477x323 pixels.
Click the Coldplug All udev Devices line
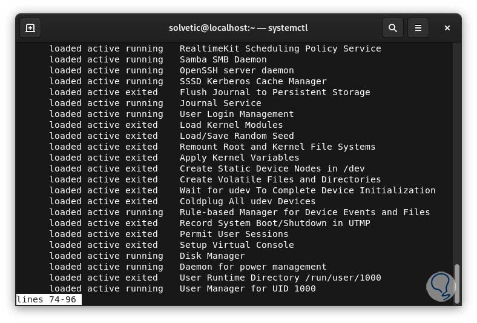point(248,201)
